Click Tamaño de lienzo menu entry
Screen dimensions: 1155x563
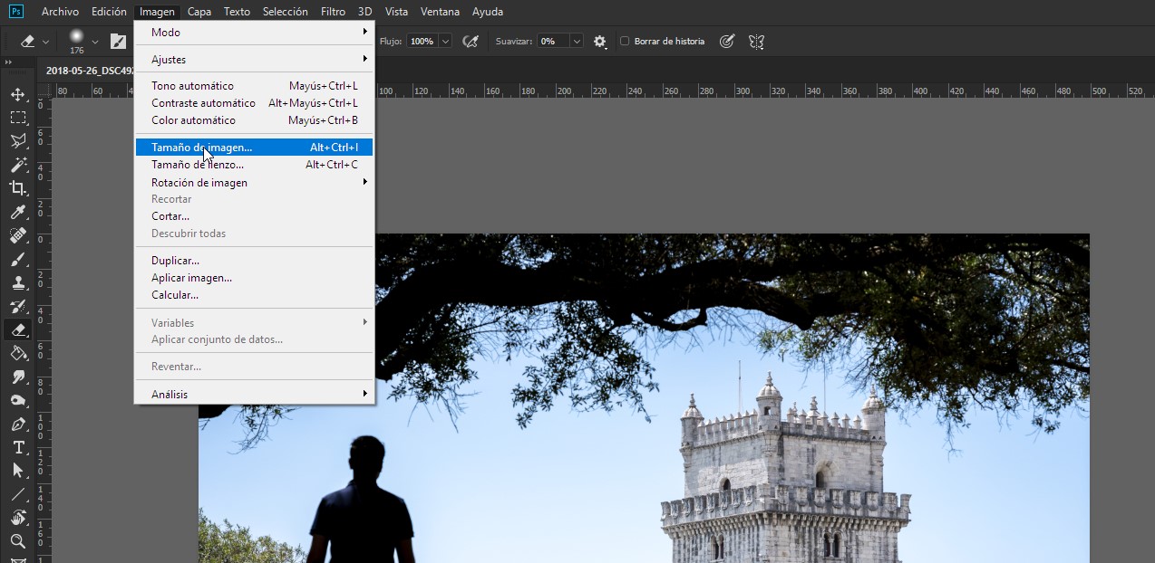point(198,165)
